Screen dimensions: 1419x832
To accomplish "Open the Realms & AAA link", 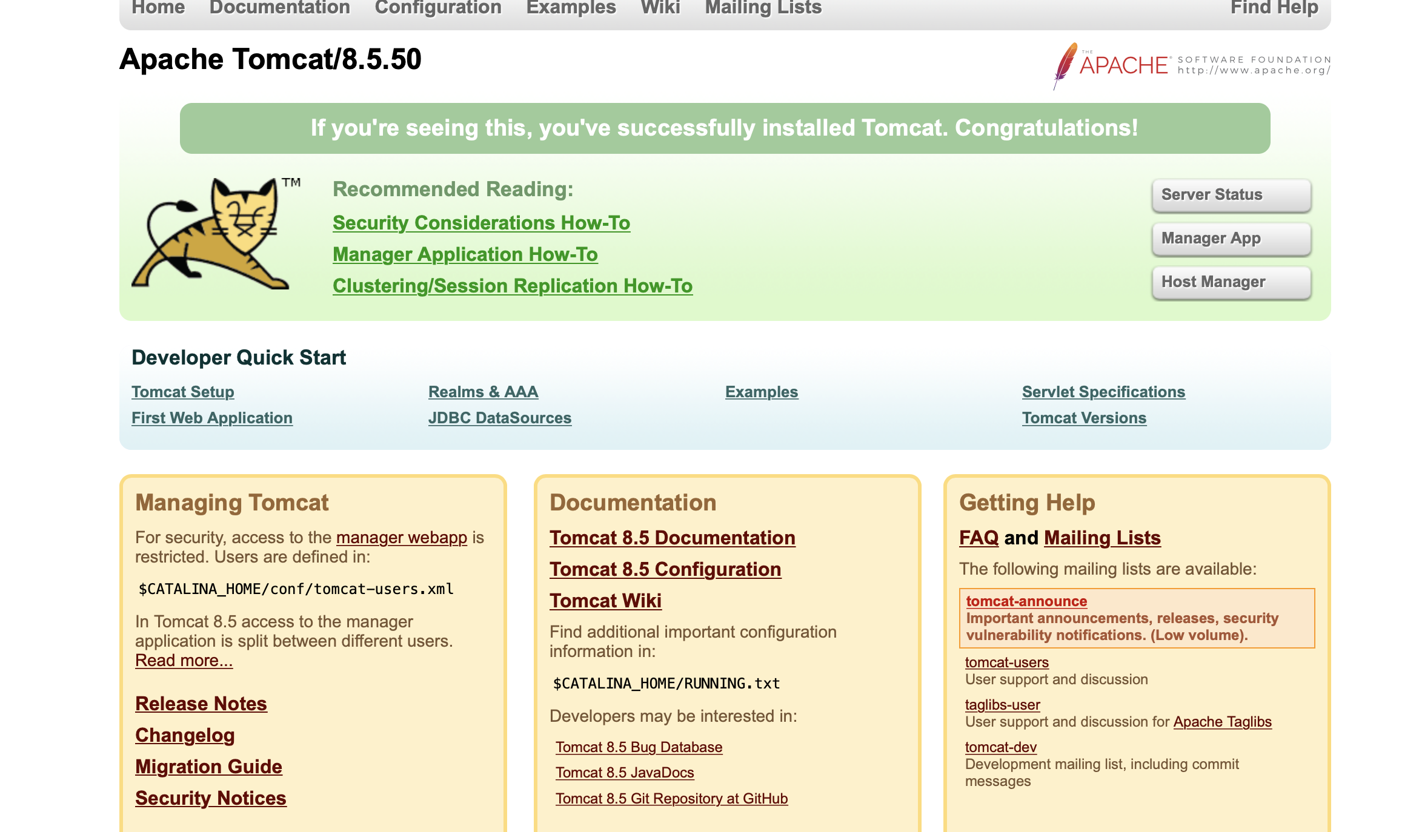I will tap(483, 392).
